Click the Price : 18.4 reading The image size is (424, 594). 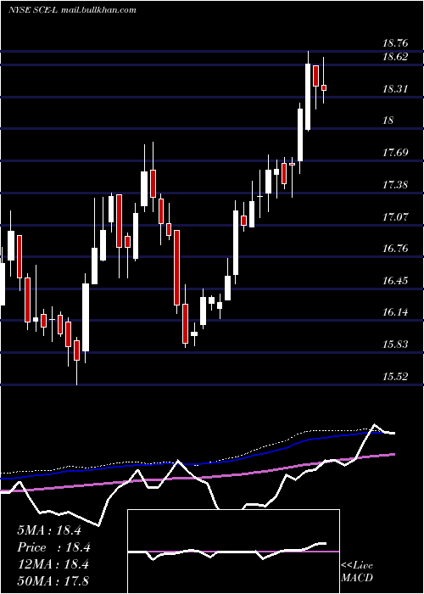click(53, 547)
